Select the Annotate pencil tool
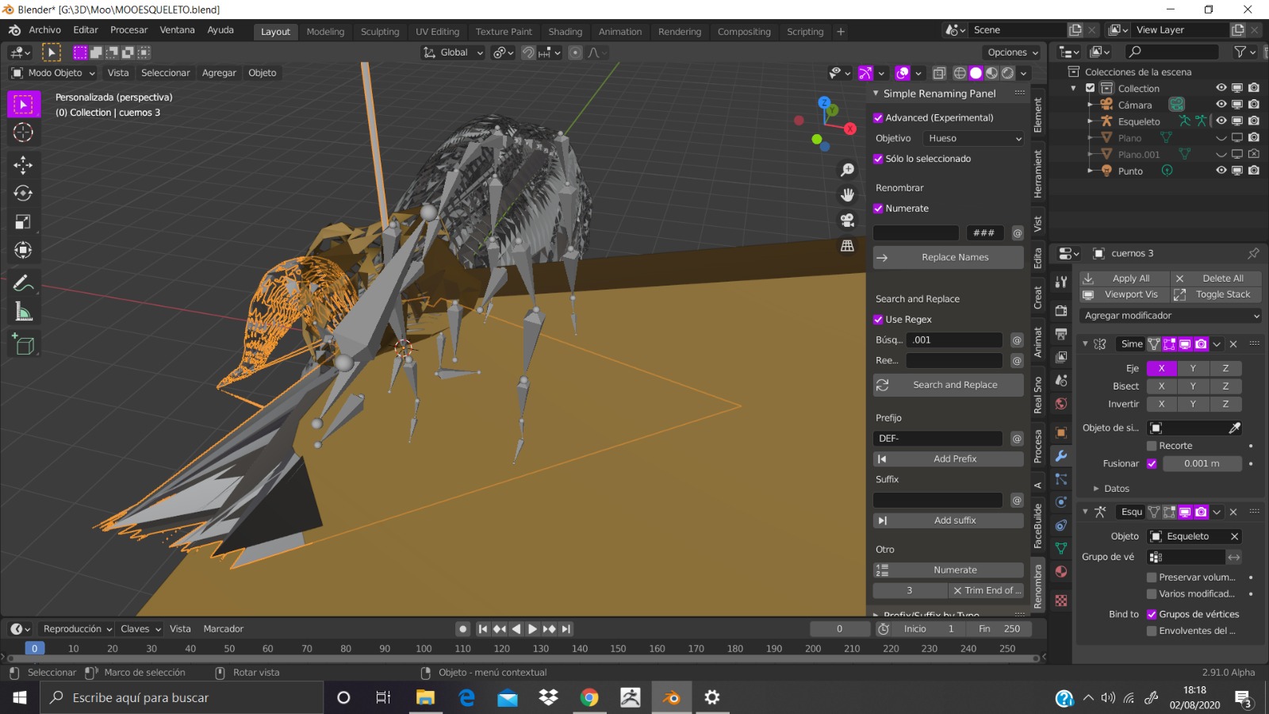This screenshot has width=1269, height=714. (23, 283)
